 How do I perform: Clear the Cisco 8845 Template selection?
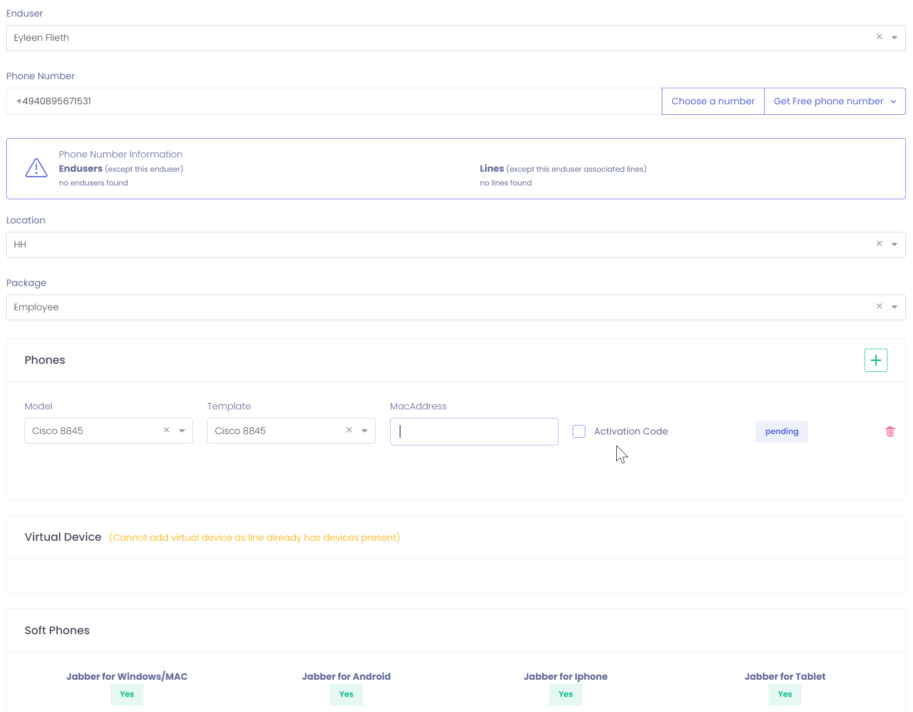(x=349, y=430)
